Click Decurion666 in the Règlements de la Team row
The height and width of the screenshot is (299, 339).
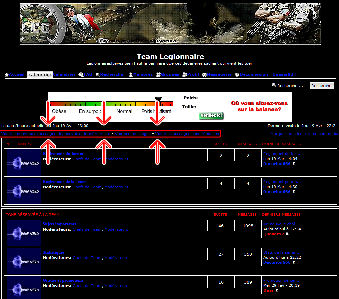(277, 192)
